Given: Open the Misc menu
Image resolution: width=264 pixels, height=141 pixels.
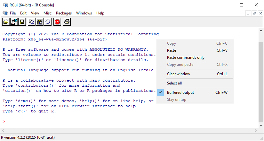Looking at the screenshot, I should coord(47,13).
